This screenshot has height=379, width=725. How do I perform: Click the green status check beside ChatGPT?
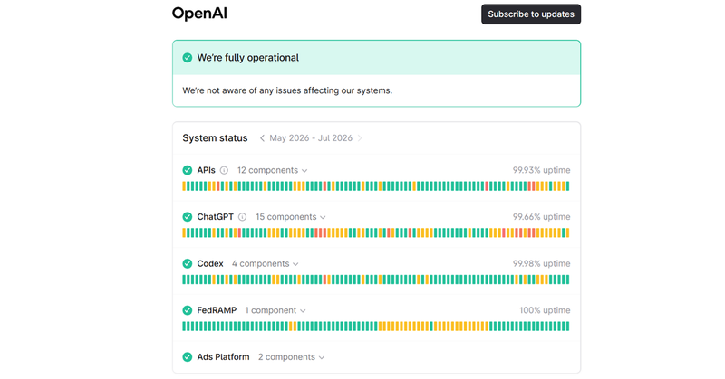coord(188,217)
